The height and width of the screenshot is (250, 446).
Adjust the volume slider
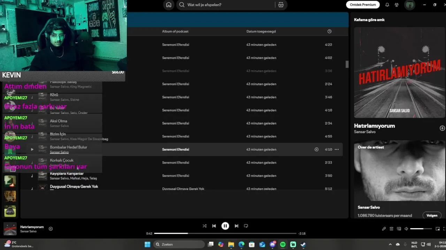click(421, 229)
